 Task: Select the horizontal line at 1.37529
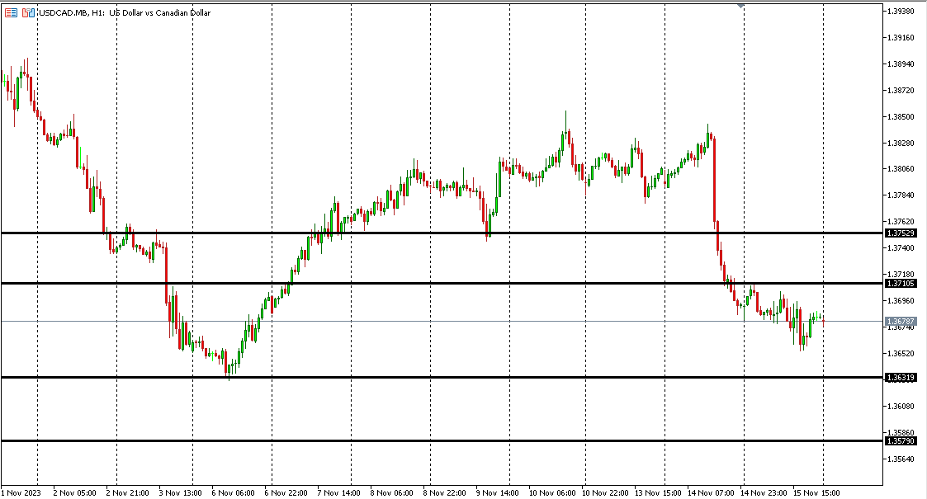pyautogui.click(x=441, y=233)
